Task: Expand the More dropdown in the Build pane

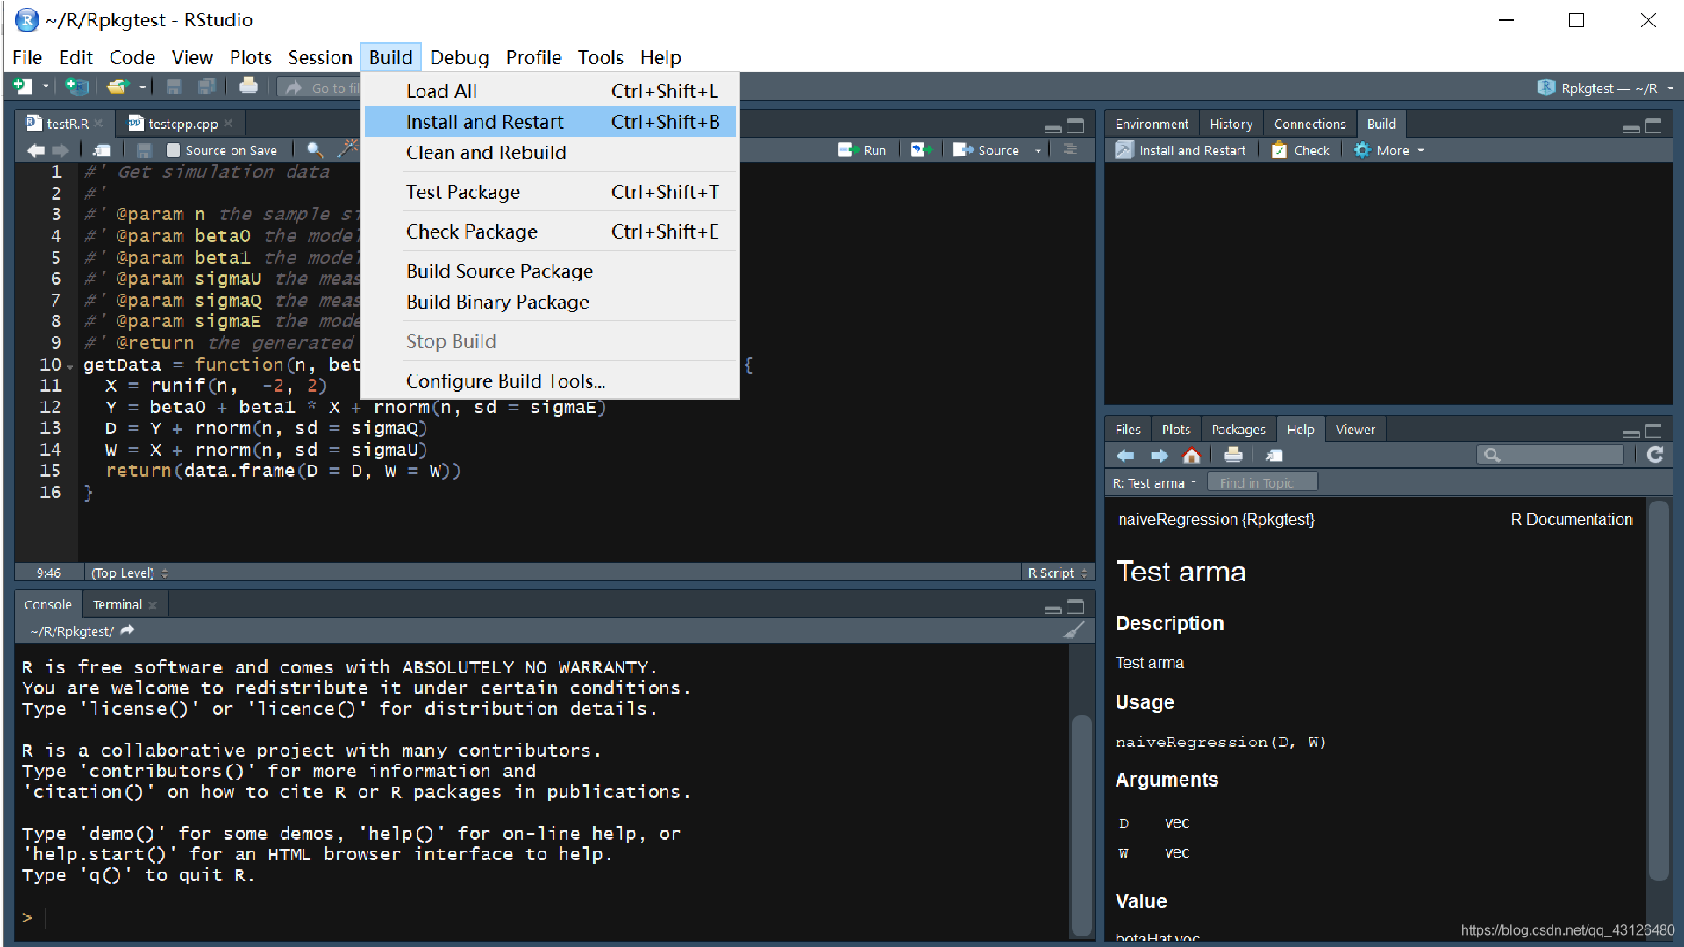Action: point(1420,150)
